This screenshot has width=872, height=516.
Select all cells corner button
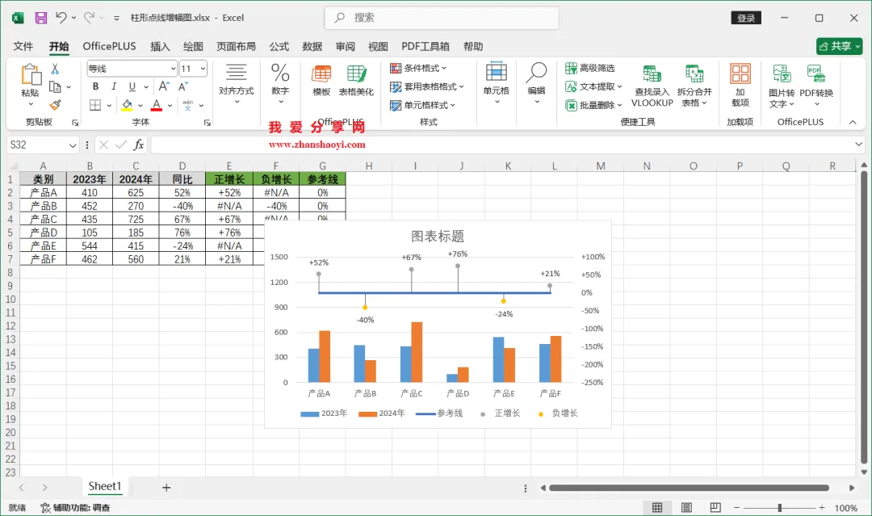pos(14,166)
